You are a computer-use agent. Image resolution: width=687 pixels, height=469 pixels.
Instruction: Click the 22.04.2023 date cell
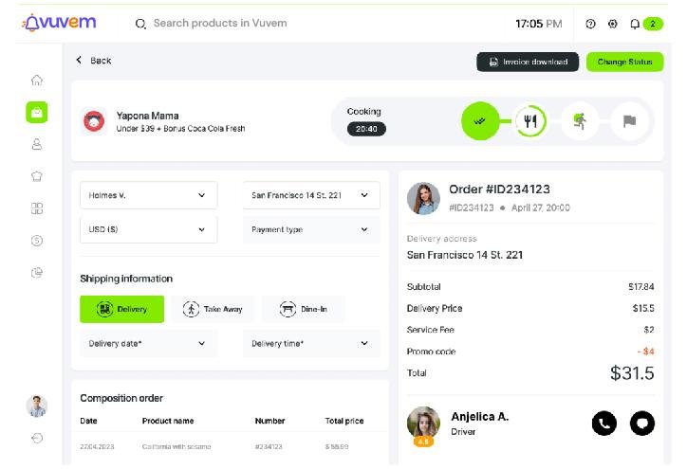97,446
